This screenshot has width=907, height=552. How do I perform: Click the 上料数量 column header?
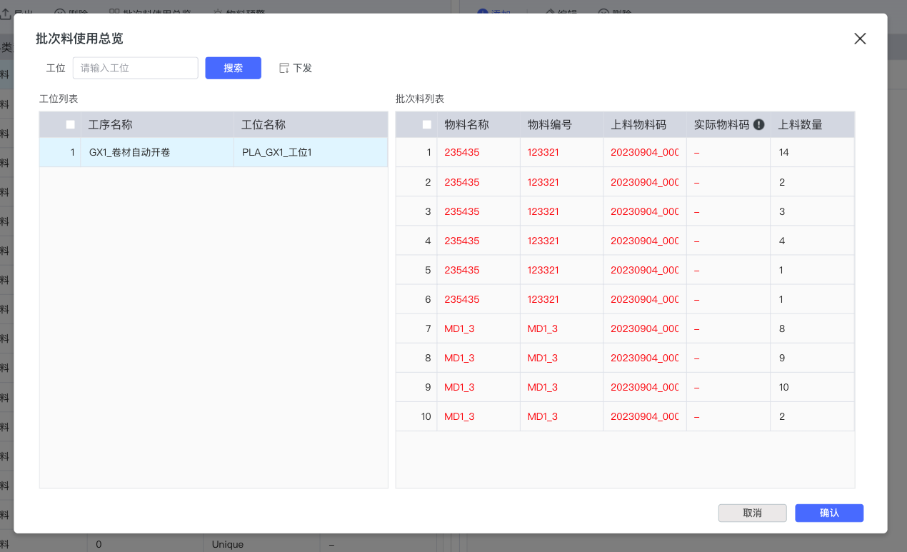(800, 124)
